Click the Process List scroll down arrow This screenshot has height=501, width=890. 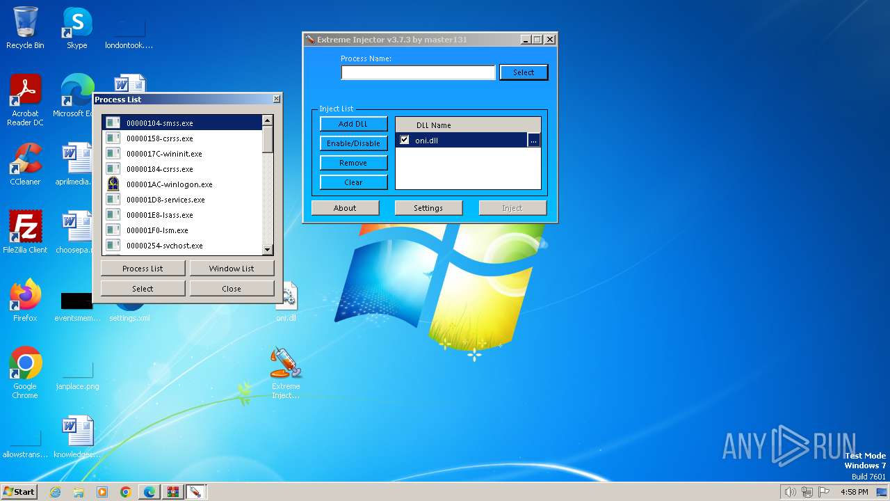(x=268, y=250)
